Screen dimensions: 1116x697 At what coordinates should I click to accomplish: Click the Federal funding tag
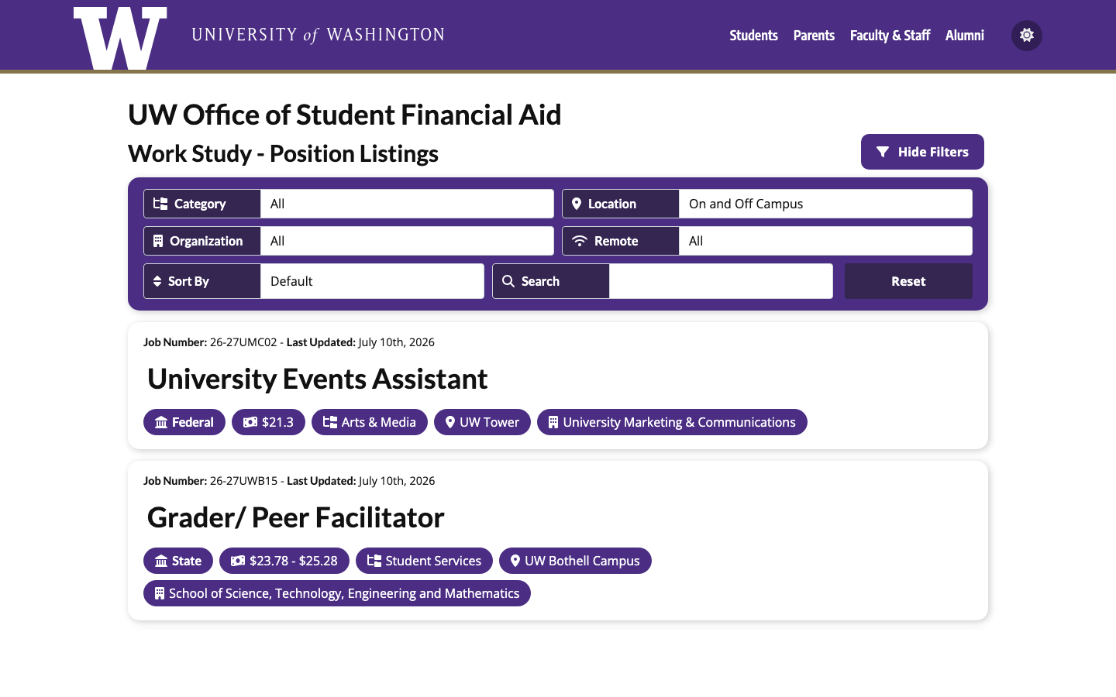(184, 422)
